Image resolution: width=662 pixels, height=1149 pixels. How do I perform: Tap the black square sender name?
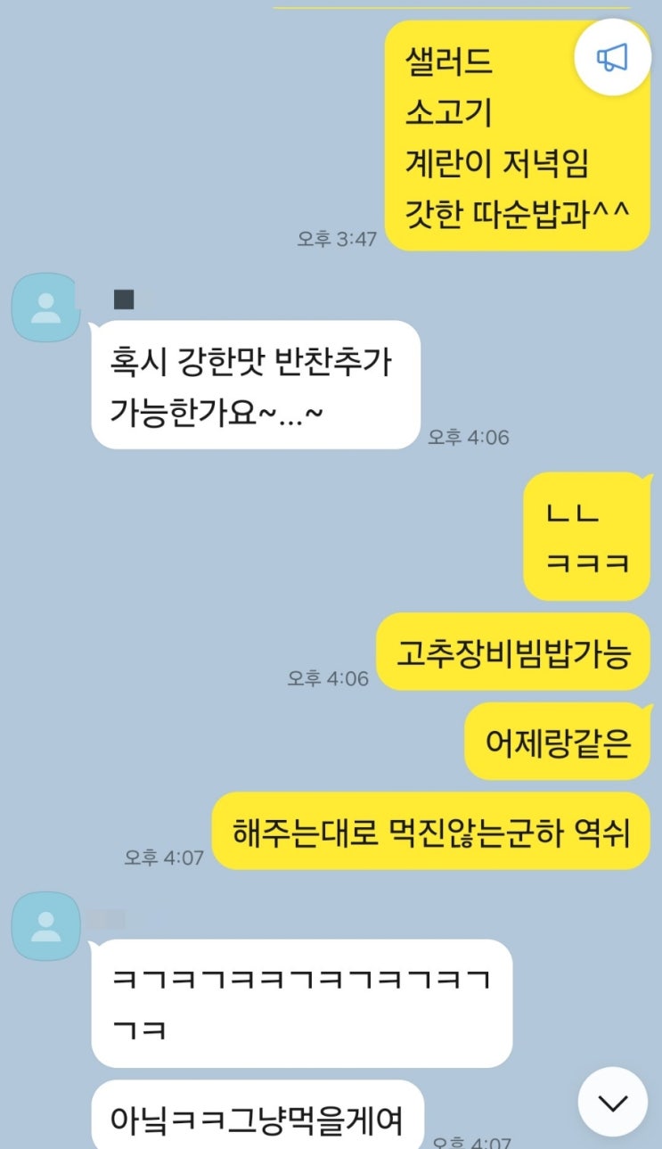coord(124,300)
